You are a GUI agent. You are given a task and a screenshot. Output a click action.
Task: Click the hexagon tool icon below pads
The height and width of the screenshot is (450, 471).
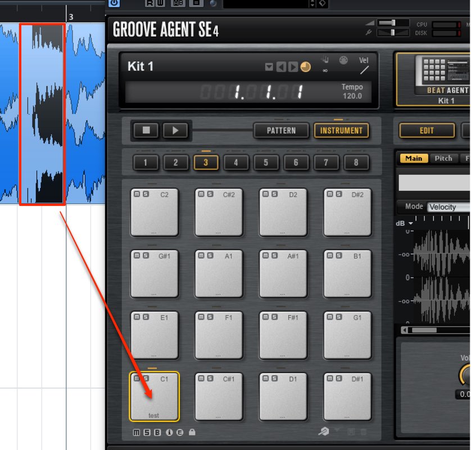pyautogui.click(x=324, y=431)
